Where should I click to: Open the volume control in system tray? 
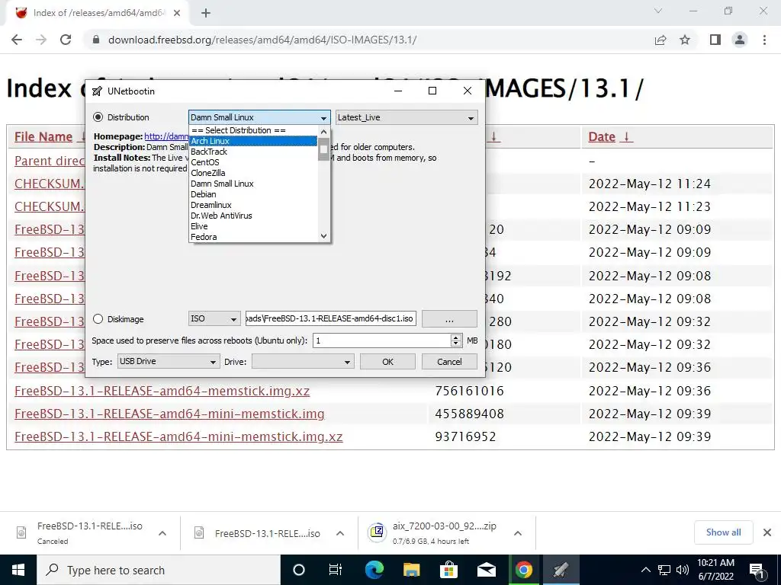coord(683,570)
